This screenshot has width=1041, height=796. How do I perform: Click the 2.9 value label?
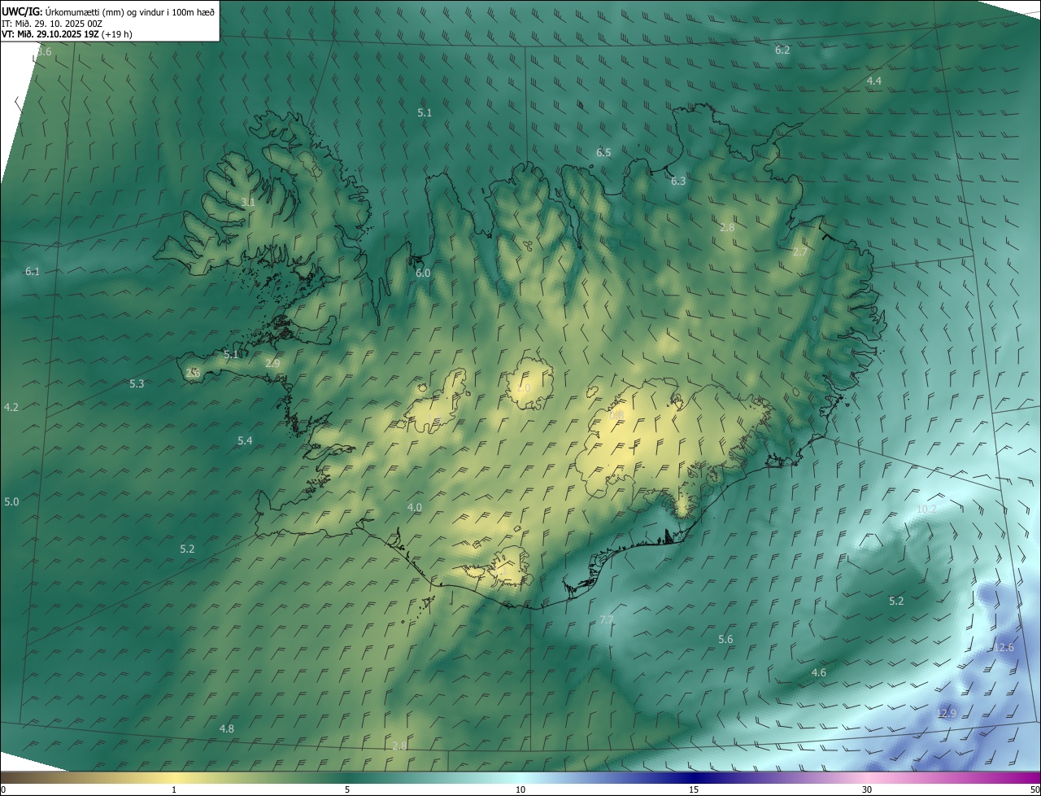click(x=272, y=364)
